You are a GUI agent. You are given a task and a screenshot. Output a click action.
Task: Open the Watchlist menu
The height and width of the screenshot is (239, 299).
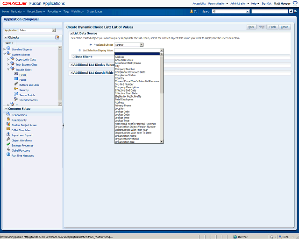pyautogui.click(x=78, y=11)
